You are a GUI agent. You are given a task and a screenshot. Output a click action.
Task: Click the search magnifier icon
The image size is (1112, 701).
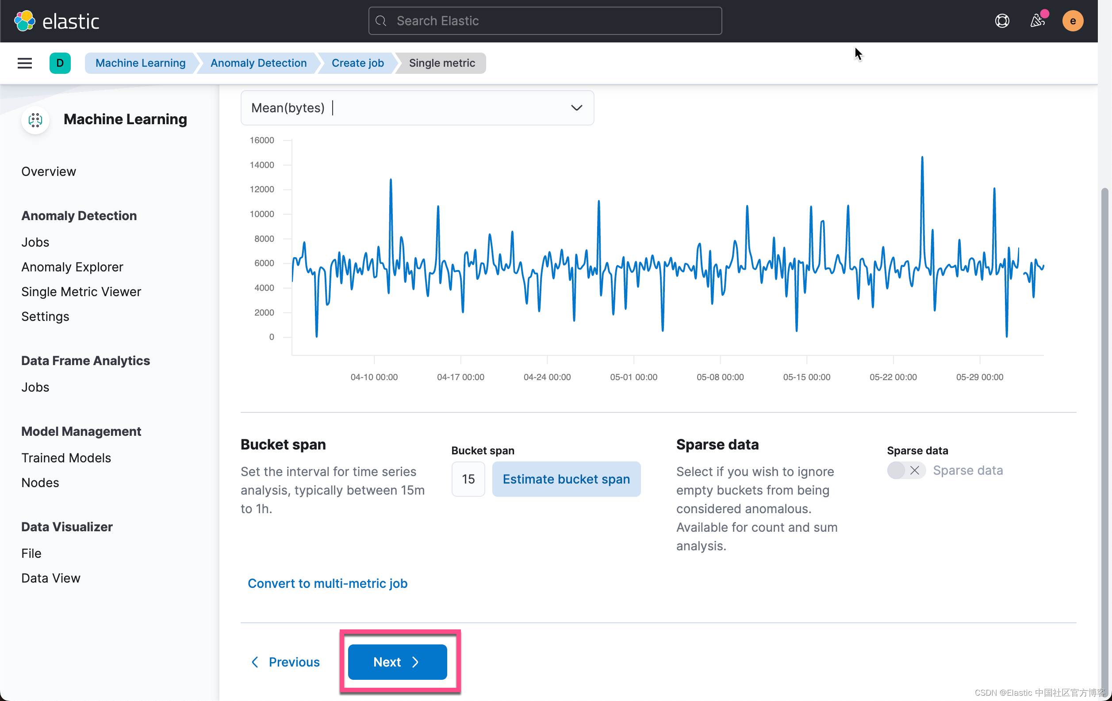[381, 21]
